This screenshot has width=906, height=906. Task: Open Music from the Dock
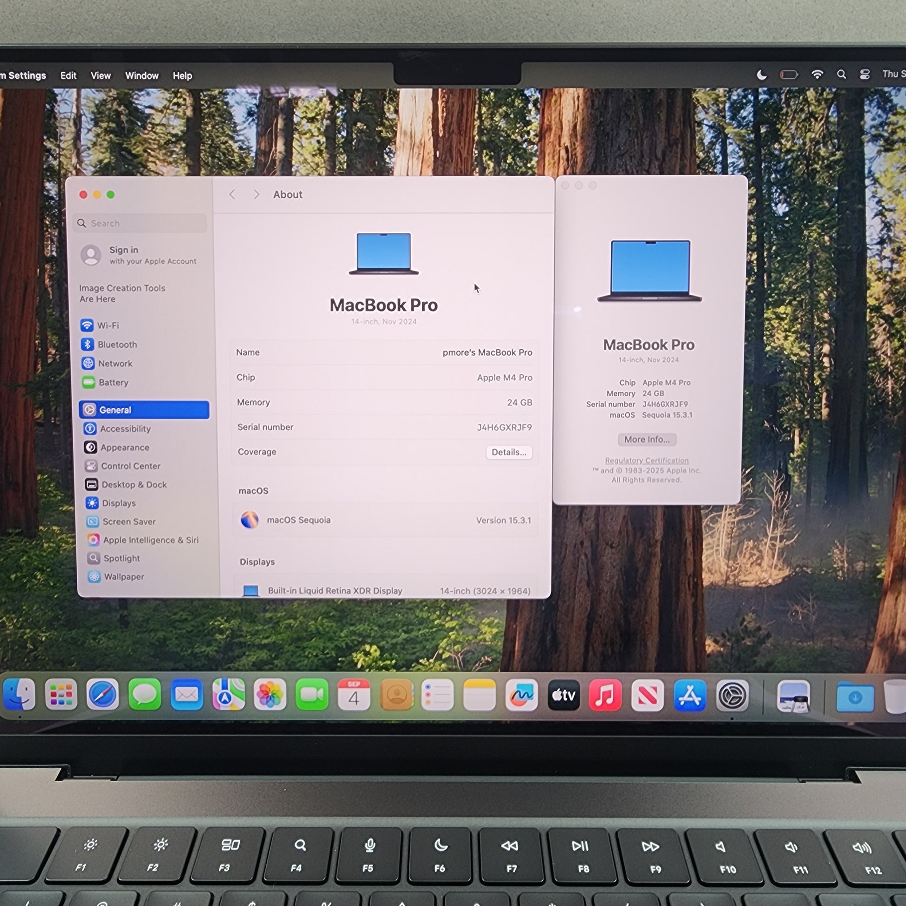(605, 695)
